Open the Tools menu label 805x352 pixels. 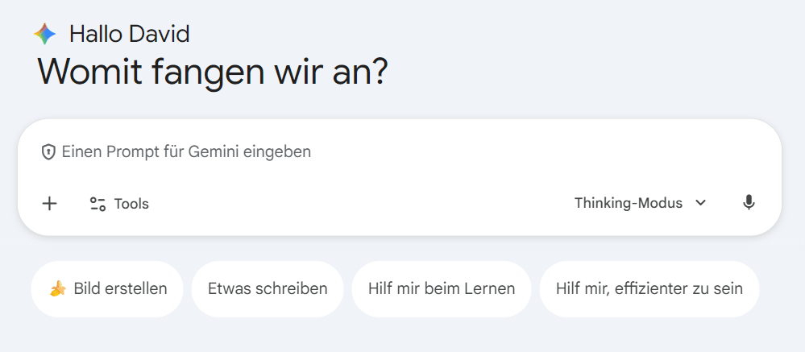coord(131,204)
